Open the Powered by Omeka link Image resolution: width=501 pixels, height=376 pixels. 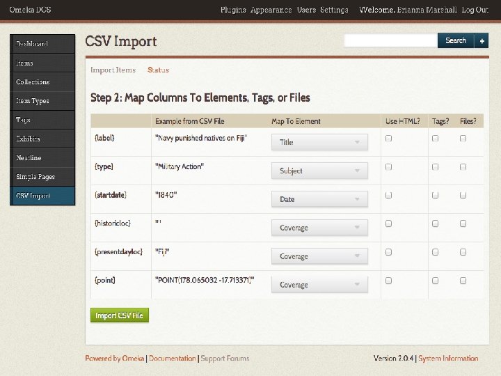tap(114, 359)
